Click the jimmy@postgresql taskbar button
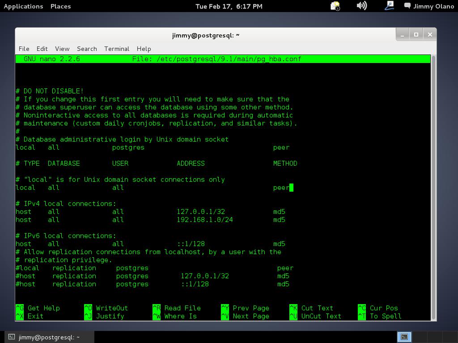The width and height of the screenshot is (458, 343). [x=45, y=337]
